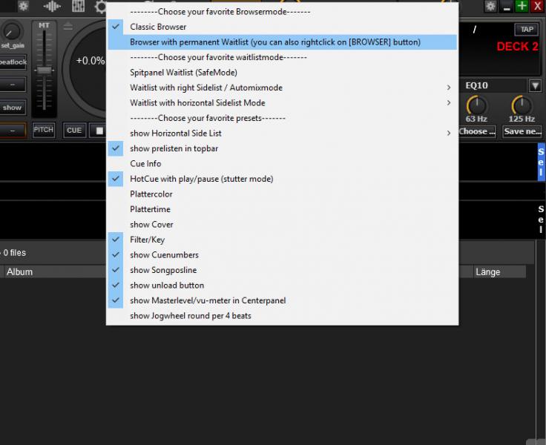Toggle show prelisten in topbar
This screenshot has width=546, height=445.
(x=282, y=148)
